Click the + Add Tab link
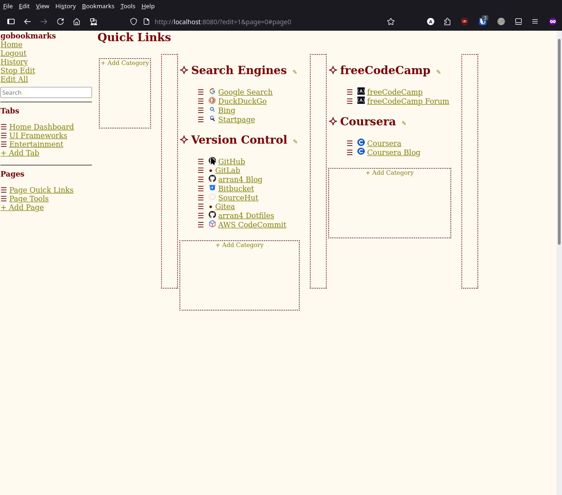This screenshot has width=562, height=495. tap(20, 153)
